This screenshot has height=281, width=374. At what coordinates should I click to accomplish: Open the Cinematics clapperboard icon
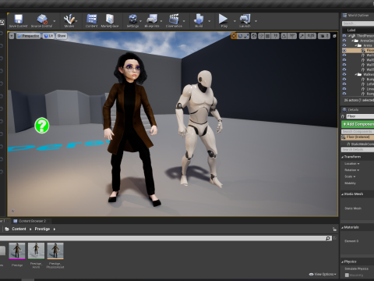(x=174, y=20)
